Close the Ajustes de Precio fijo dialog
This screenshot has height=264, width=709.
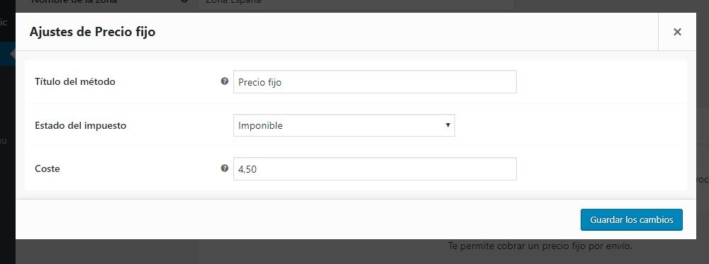677,32
